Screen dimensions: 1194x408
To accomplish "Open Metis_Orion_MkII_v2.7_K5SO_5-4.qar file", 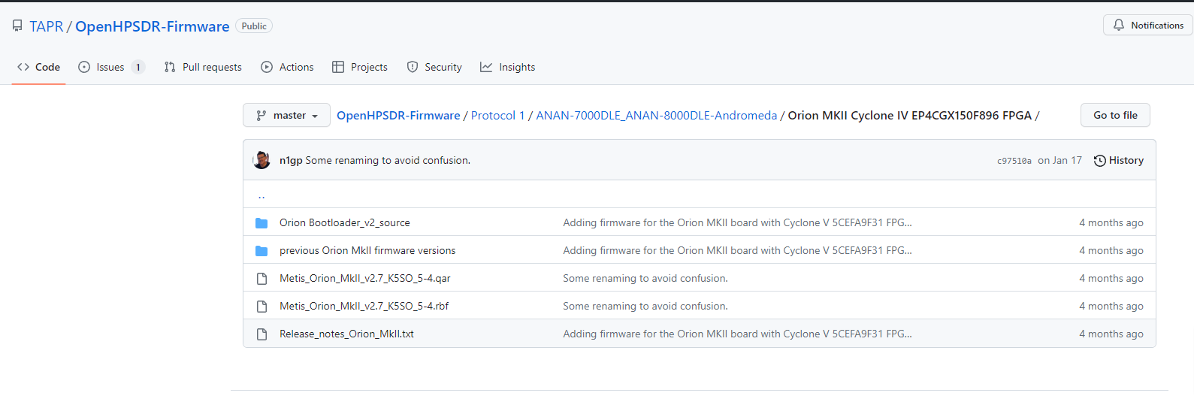I will point(365,278).
